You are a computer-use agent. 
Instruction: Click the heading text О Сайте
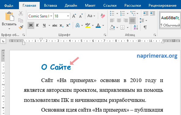pos(56,67)
